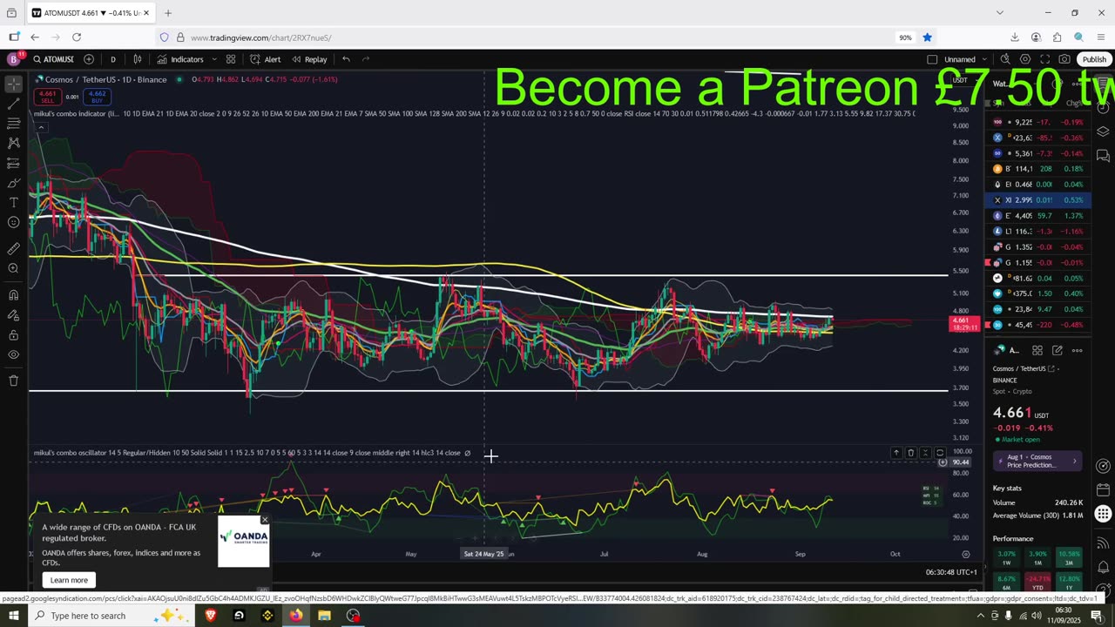Open the browser downloads icon
The width and height of the screenshot is (1115, 627).
coord(1015,37)
